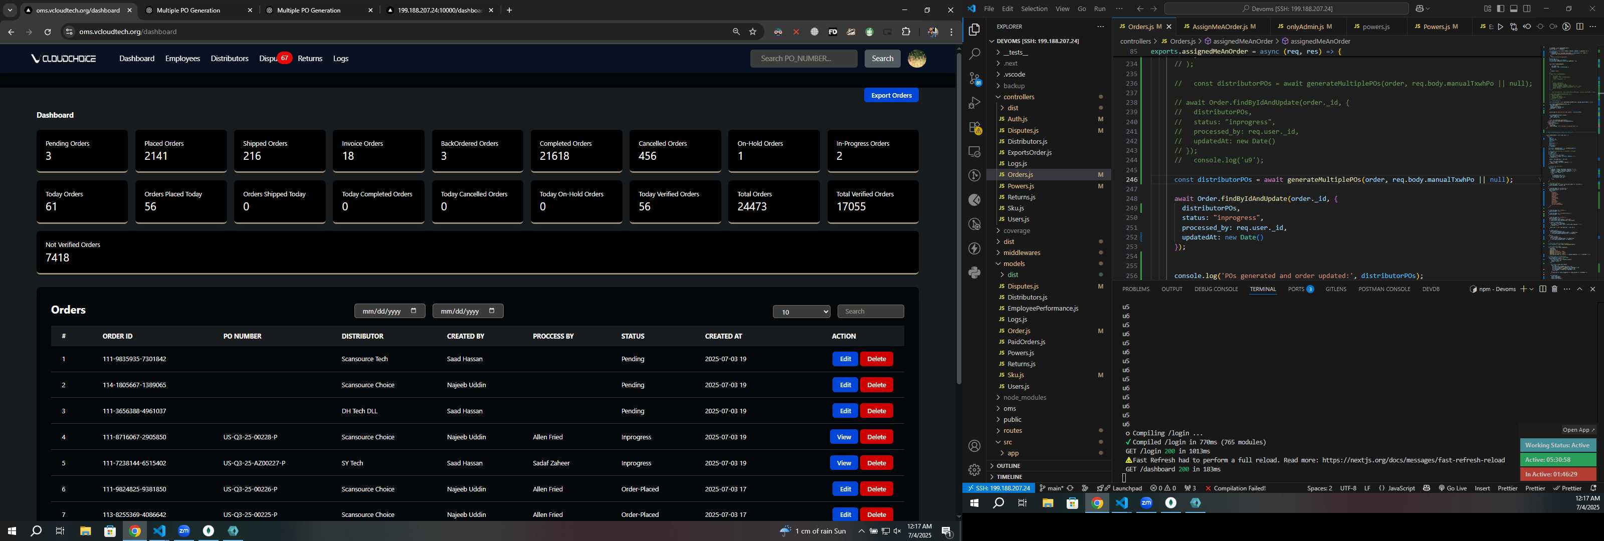
Task: Toggle Go Live server in status bar
Action: click(x=1453, y=488)
